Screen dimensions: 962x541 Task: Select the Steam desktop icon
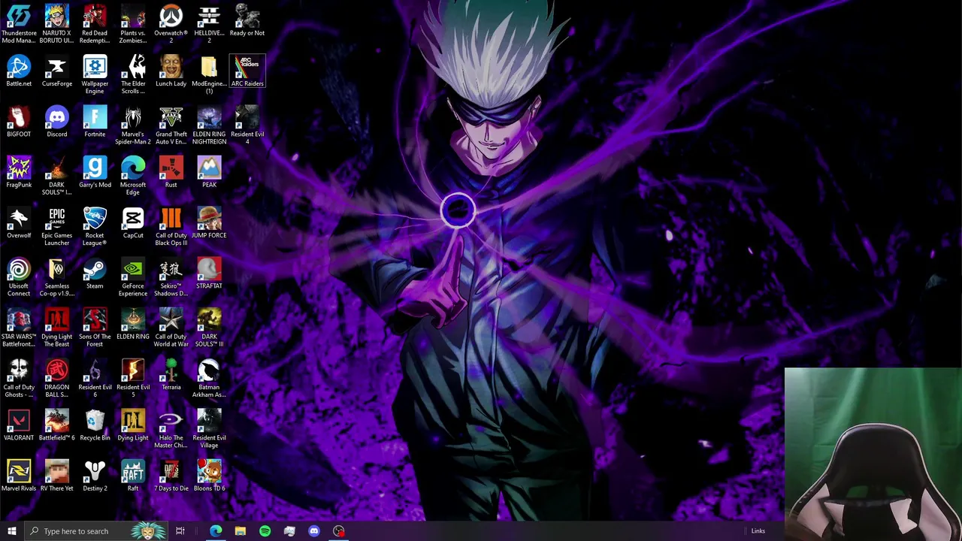[x=95, y=274]
